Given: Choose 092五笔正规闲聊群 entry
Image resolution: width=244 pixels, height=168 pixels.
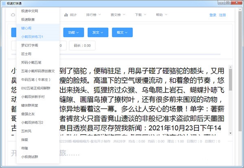Looking at the screenshot, I should pos(38,88).
